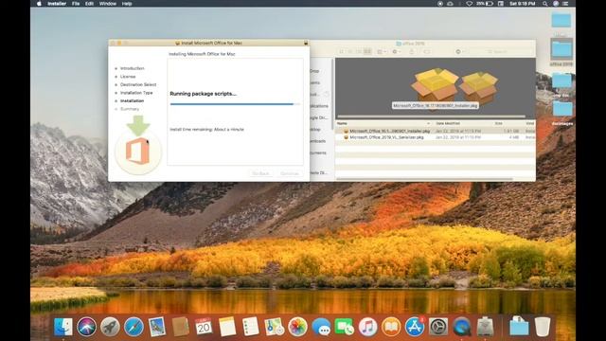606x341 pixels.
Task: Click the Wi-Fi status icon
Action: (469, 4)
